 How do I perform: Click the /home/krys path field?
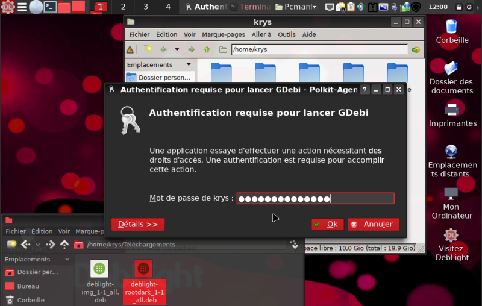[319, 49]
